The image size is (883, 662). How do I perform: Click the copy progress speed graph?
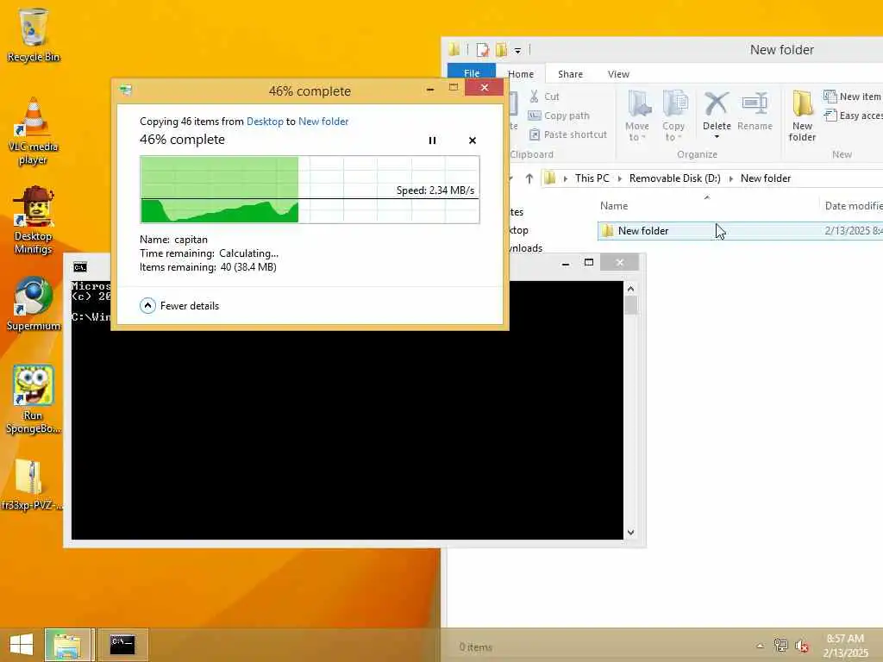coord(310,190)
